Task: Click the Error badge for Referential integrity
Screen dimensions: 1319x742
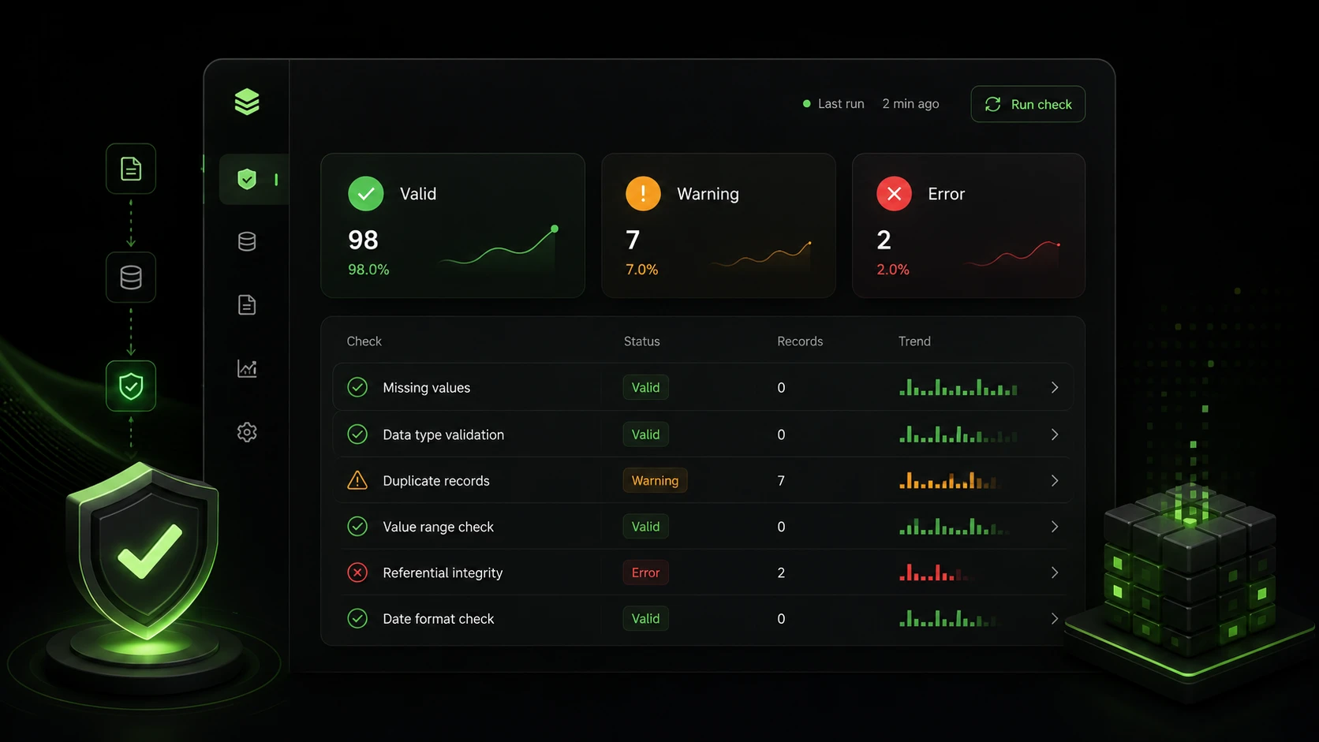Action: tap(645, 572)
